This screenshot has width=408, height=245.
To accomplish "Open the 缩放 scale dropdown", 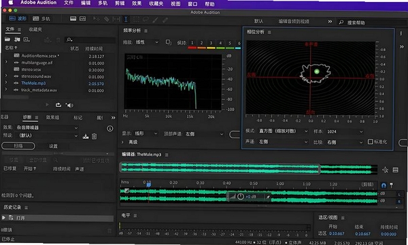I will pos(147,42).
